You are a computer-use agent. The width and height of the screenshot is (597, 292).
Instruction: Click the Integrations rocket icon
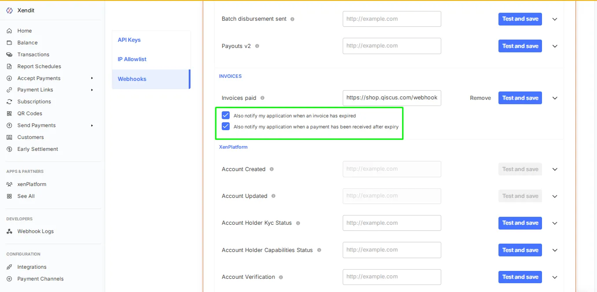coord(9,267)
